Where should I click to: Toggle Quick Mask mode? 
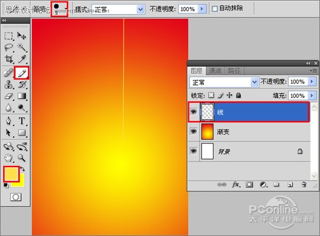tap(16, 197)
